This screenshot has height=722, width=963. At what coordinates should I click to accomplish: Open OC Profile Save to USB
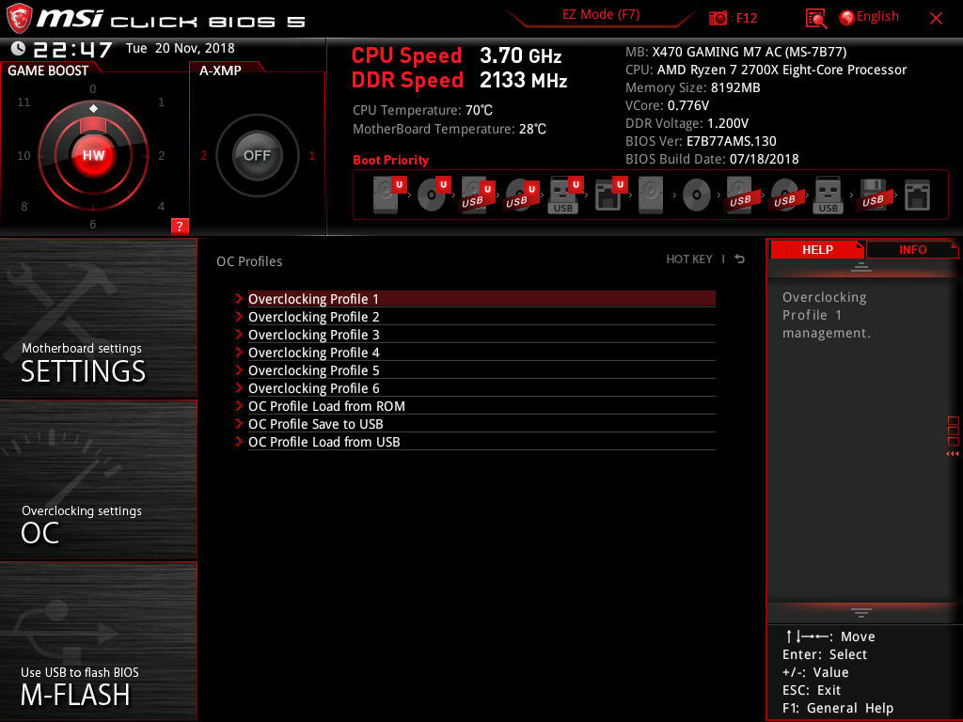click(481, 423)
